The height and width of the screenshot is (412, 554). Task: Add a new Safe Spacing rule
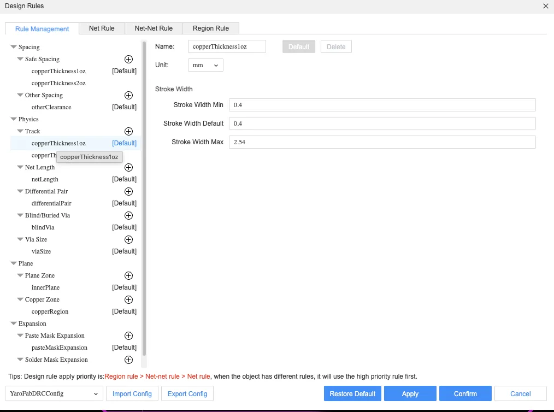click(128, 59)
